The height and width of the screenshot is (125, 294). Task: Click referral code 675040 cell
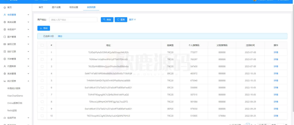coord(194,80)
